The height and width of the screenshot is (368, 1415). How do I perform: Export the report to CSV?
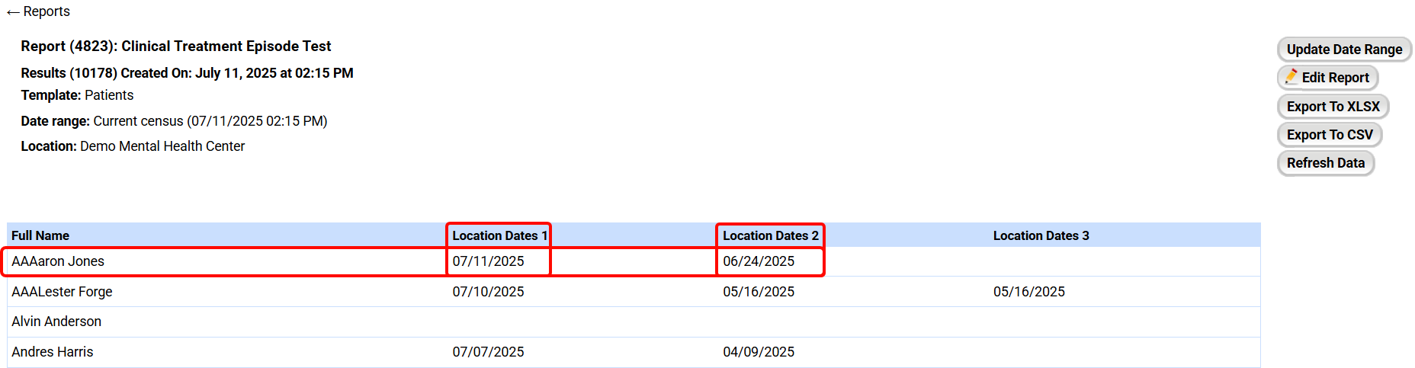point(1329,135)
